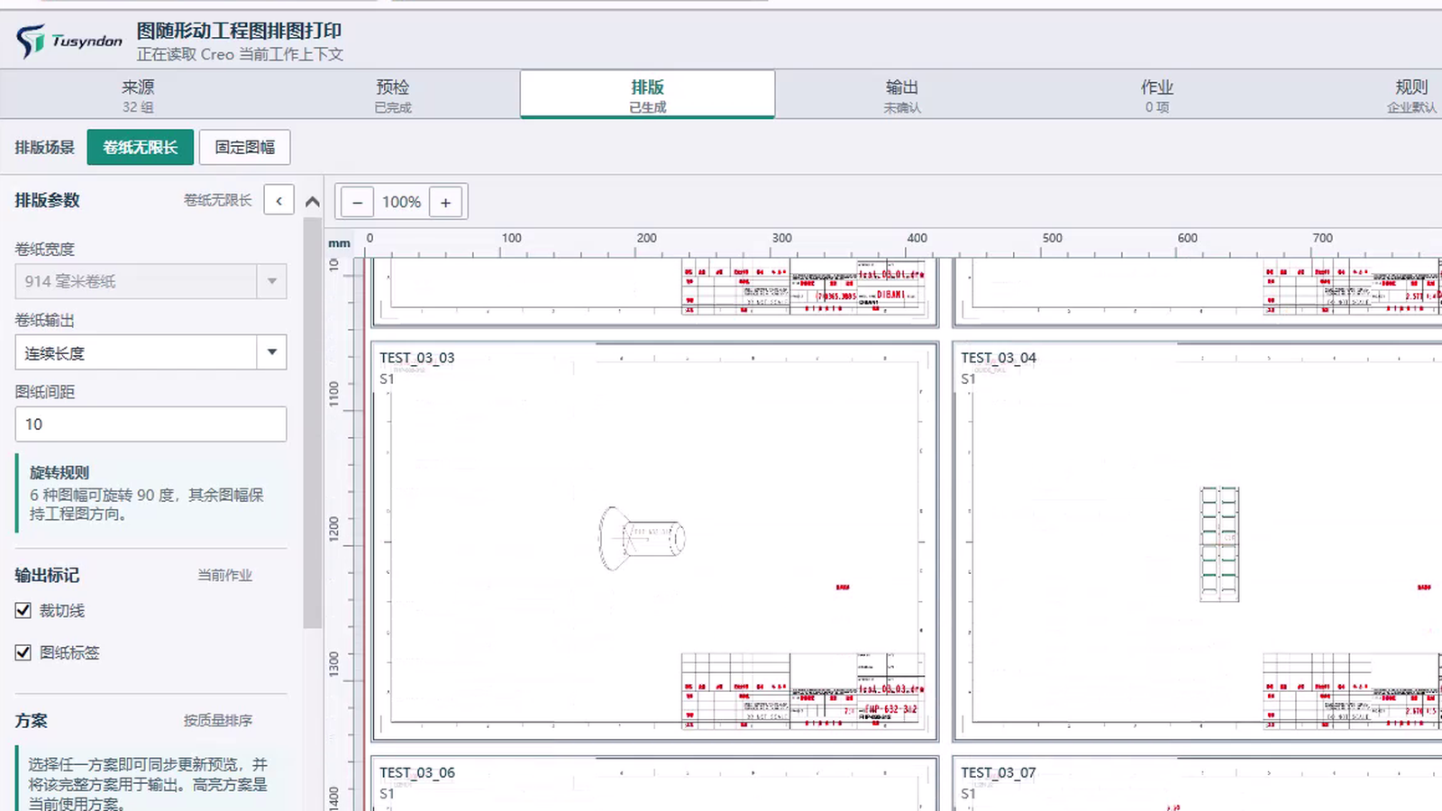1442x811 pixels.
Task: Click the 方案 section heading
Action: pyautogui.click(x=31, y=721)
